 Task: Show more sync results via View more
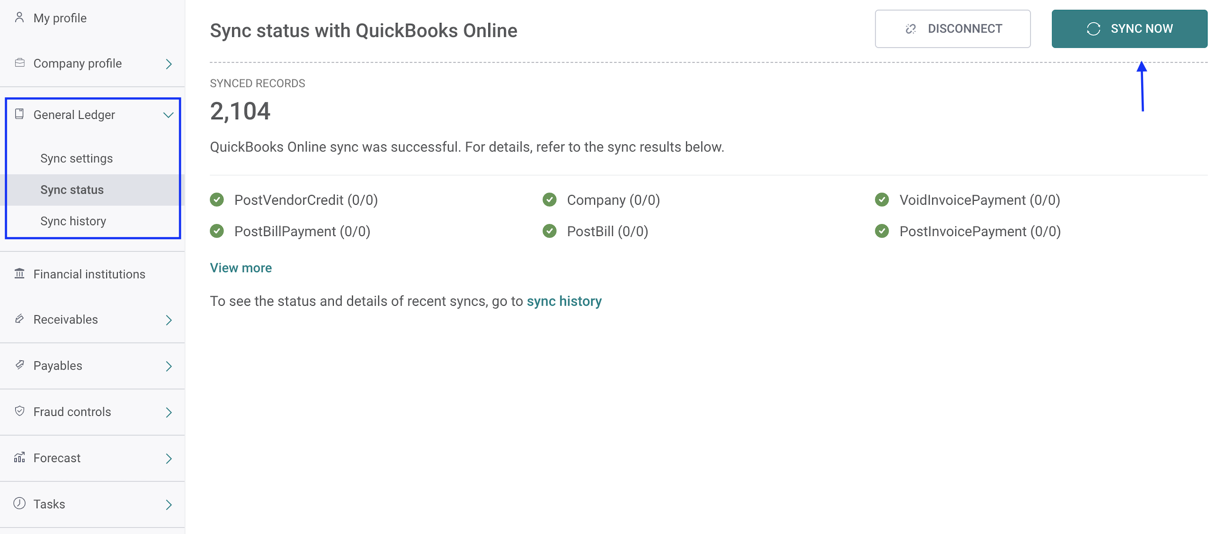click(241, 268)
